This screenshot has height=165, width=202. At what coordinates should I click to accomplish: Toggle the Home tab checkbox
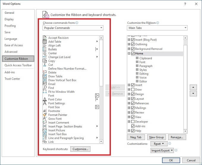pyautogui.click(x=133, y=53)
